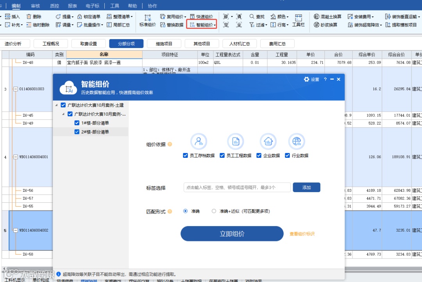Toggle the 行业数据 checkbox

[288, 155]
